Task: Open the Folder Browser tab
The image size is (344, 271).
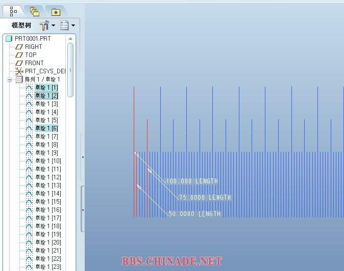Action: [x=34, y=10]
